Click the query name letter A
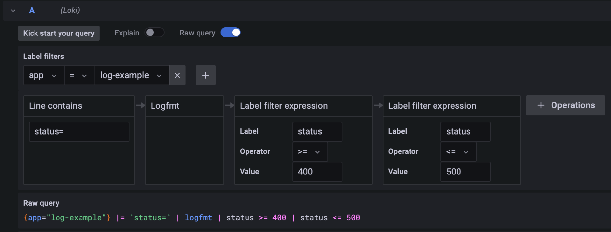Viewport: 611px width, 232px height. (x=32, y=10)
